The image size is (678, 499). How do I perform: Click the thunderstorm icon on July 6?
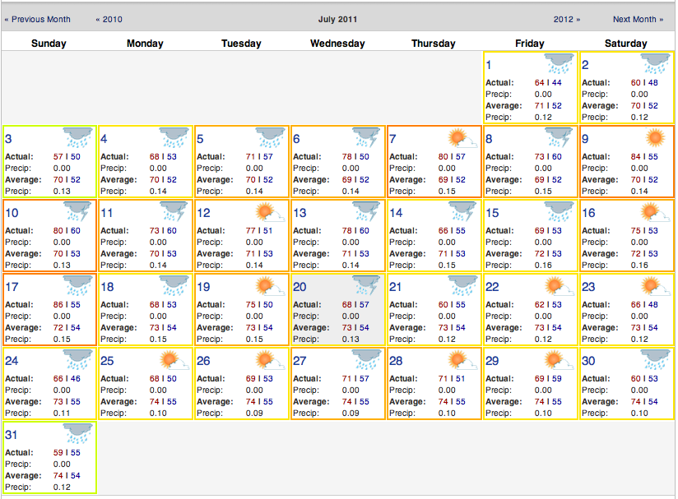(x=365, y=137)
